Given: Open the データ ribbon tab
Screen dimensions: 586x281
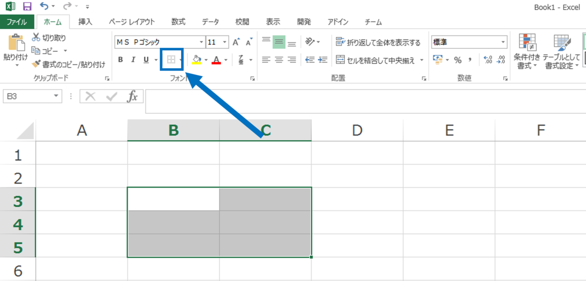Looking at the screenshot, I should pos(210,21).
